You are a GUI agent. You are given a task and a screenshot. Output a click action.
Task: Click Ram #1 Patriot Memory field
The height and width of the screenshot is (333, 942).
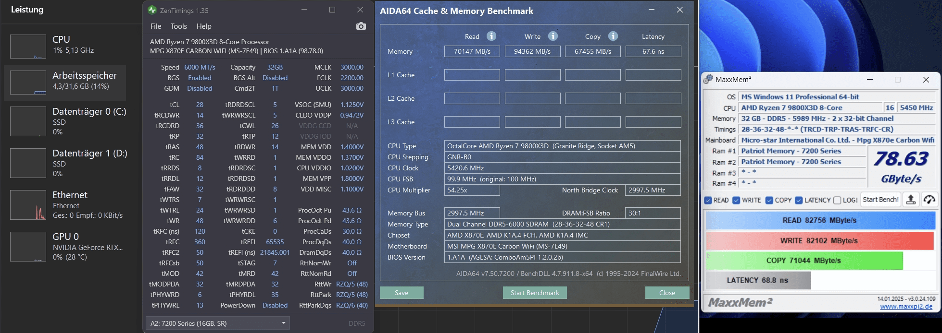802,151
